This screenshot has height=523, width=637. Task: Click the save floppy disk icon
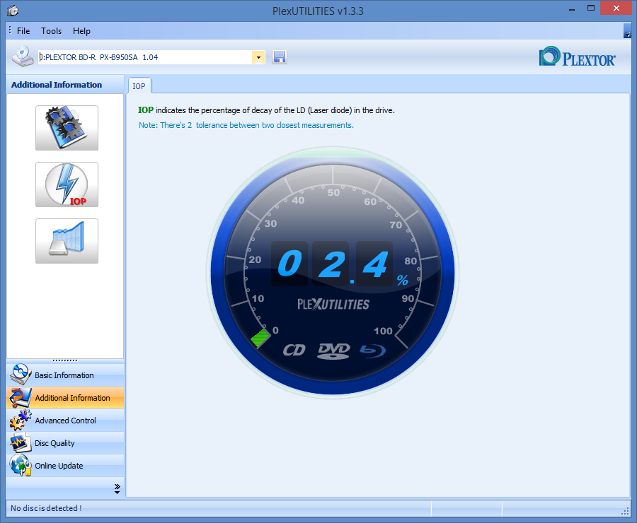pos(280,57)
